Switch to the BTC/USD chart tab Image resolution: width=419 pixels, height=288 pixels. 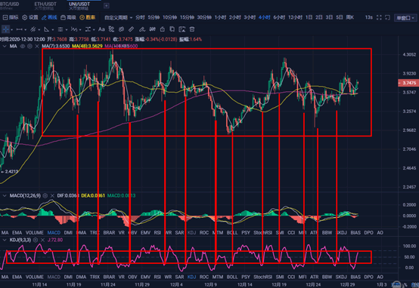pos(9,5)
